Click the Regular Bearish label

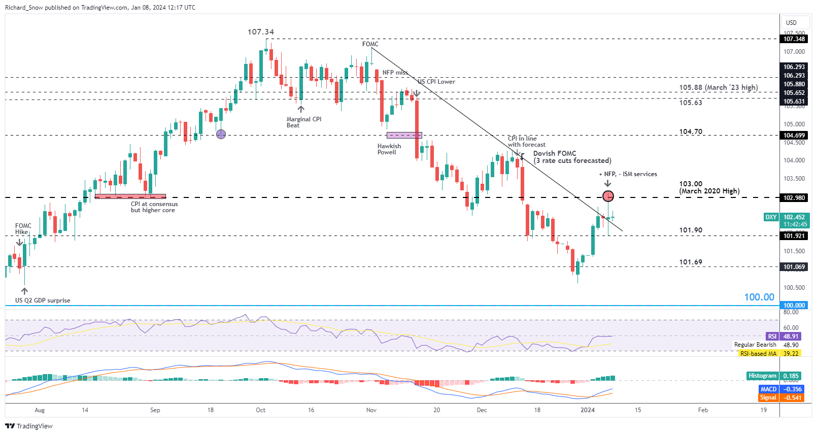pyautogui.click(x=755, y=345)
